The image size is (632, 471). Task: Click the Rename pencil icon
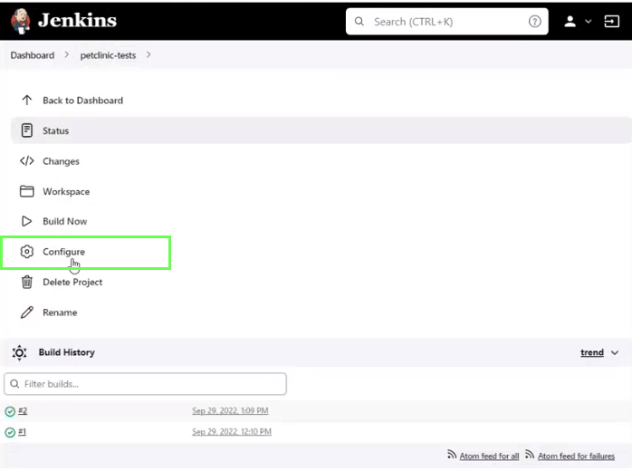click(27, 312)
